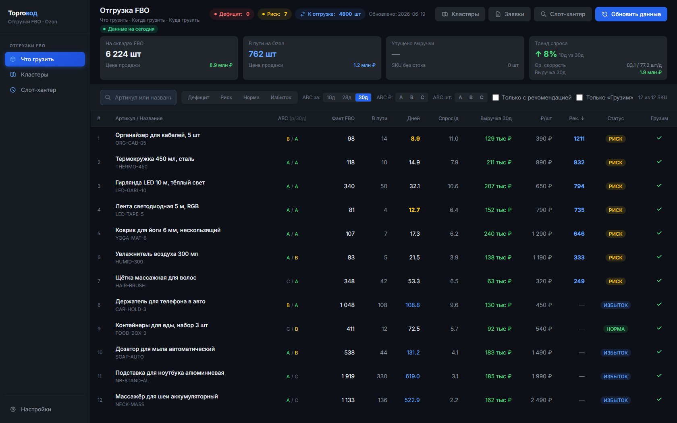The height and width of the screenshot is (423, 677).
Task: Sort by Факт FBO column header
Action: tap(343, 118)
